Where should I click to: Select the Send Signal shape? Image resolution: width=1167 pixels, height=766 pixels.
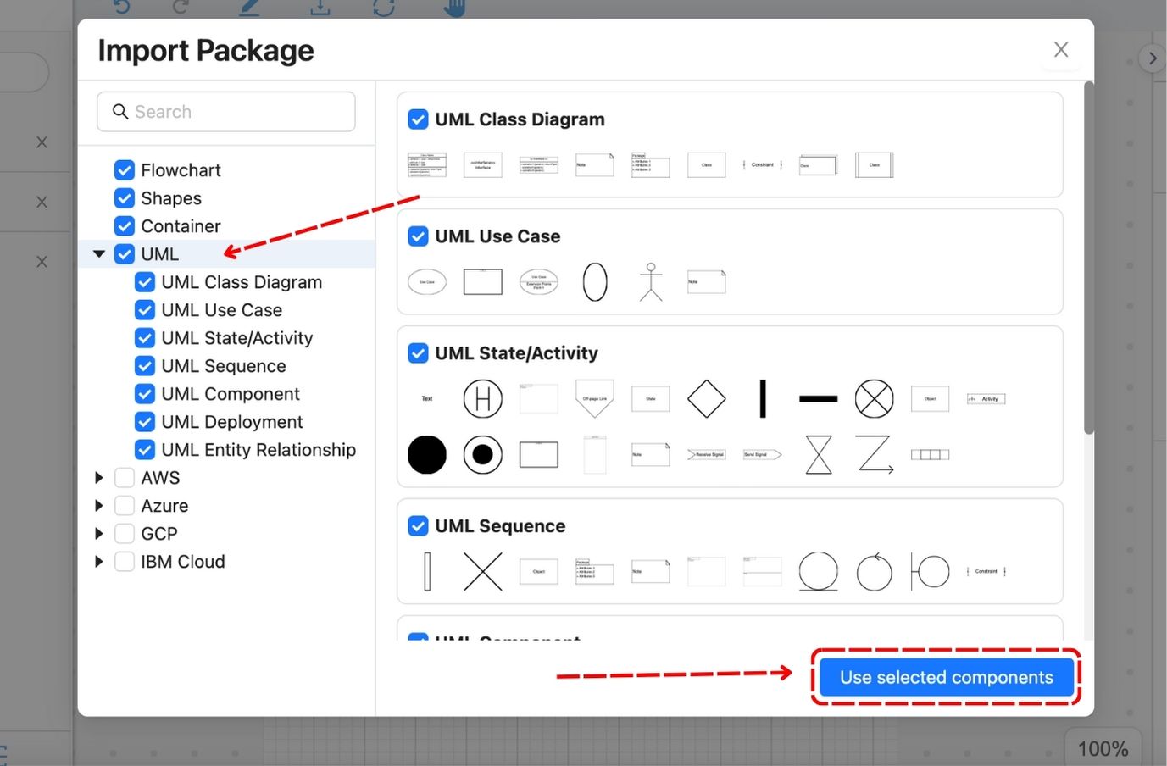[x=762, y=454]
